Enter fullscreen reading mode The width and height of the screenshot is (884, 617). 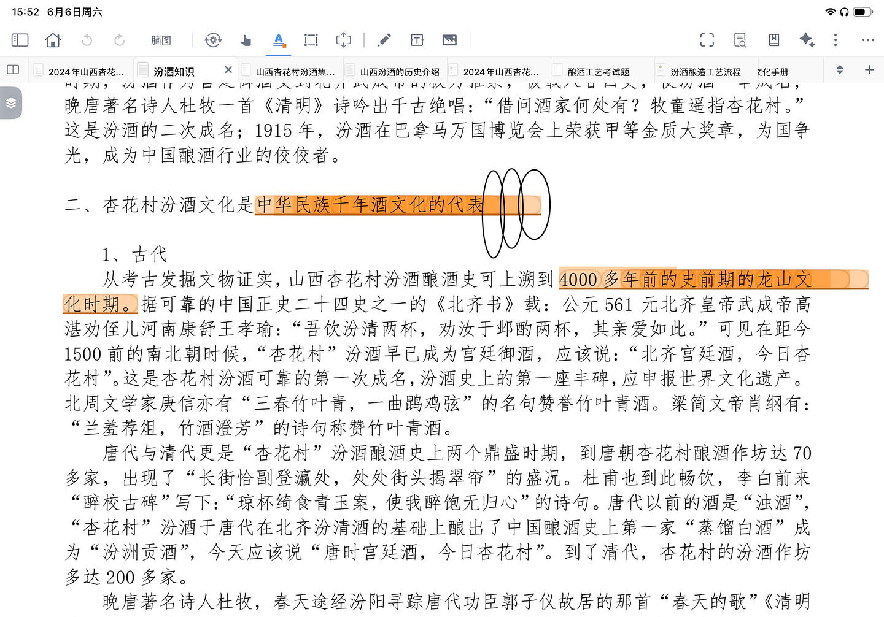click(x=707, y=40)
